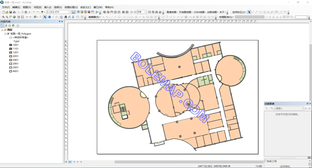Open the map scale dropdown
Viewport: 312px width, 168px height.
(x=69, y=12)
